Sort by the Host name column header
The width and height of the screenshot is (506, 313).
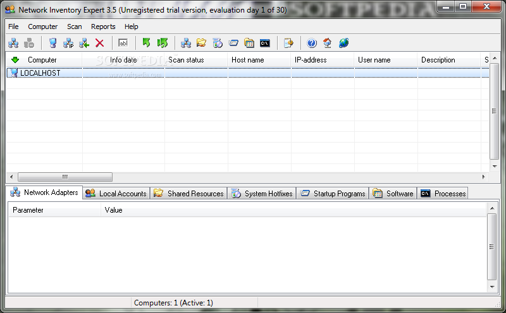(x=259, y=60)
